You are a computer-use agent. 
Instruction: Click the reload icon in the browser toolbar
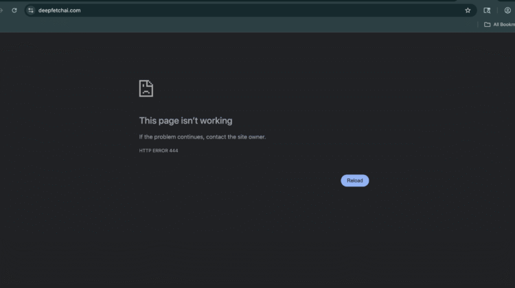[14, 10]
